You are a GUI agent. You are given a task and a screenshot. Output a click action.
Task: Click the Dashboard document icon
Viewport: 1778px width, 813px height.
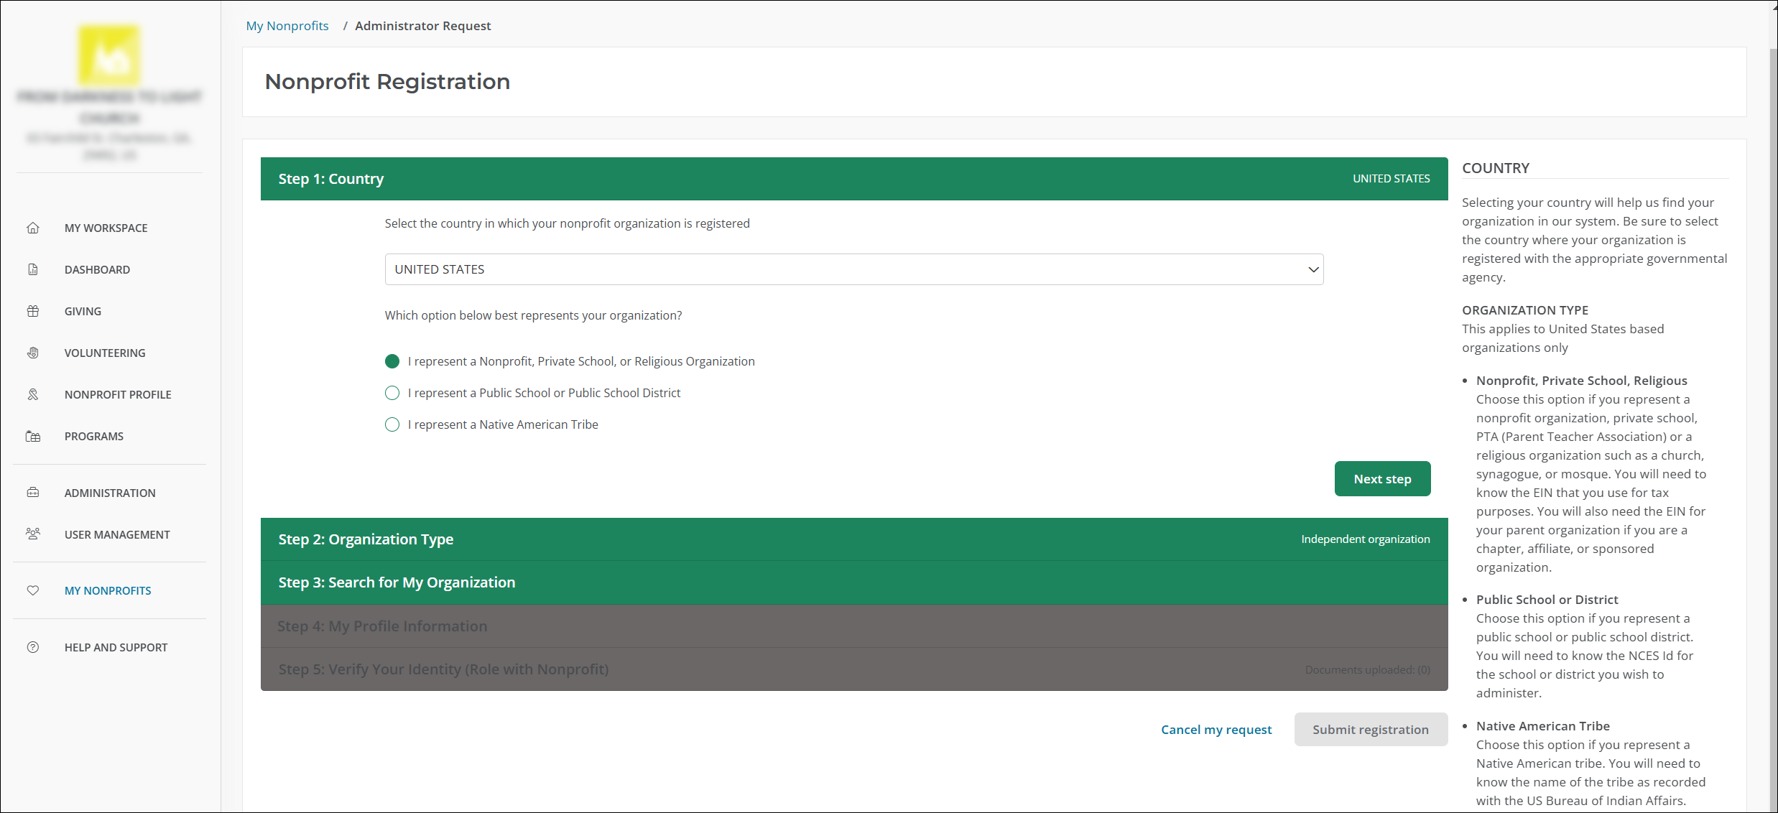point(33,269)
